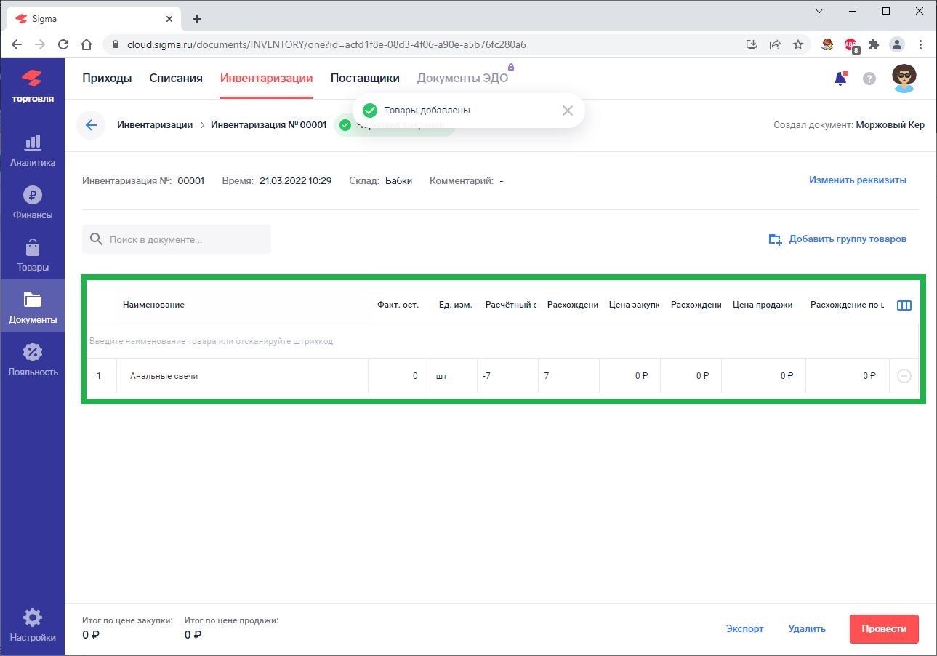This screenshot has width=937, height=656.
Task: Open user avatar profile menu
Action: [904, 78]
